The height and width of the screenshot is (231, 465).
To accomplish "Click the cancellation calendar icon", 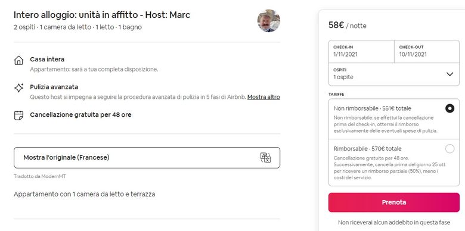I will pyautogui.click(x=18, y=115).
